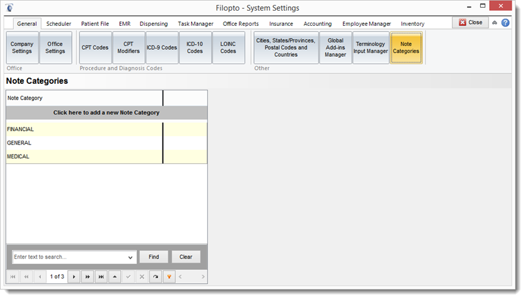Open Cities, States/Provinces, Postal Codes and Countries
This screenshot has width=525, height=299.
[x=286, y=47]
